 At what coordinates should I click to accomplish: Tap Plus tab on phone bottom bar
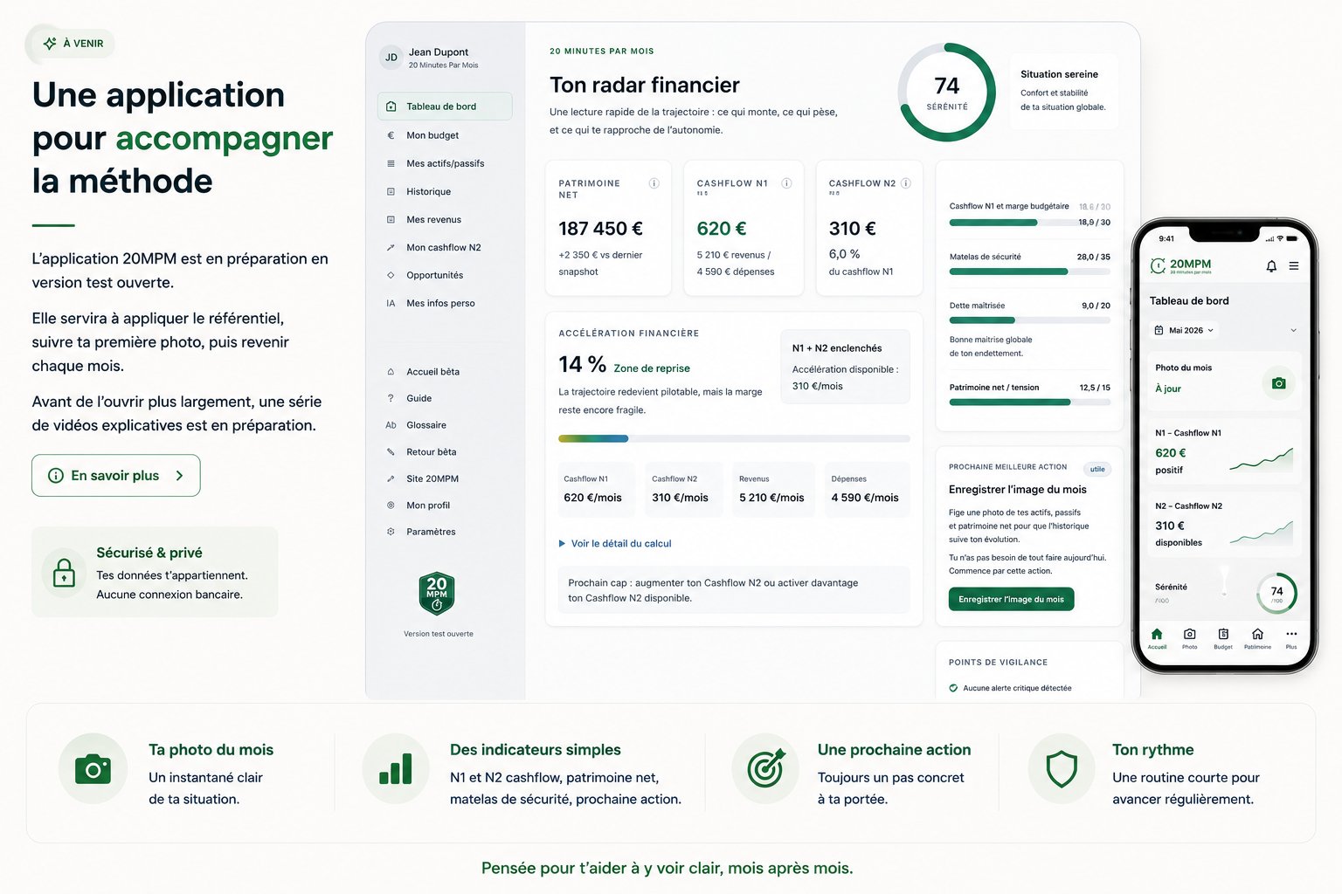(x=1291, y=638)
